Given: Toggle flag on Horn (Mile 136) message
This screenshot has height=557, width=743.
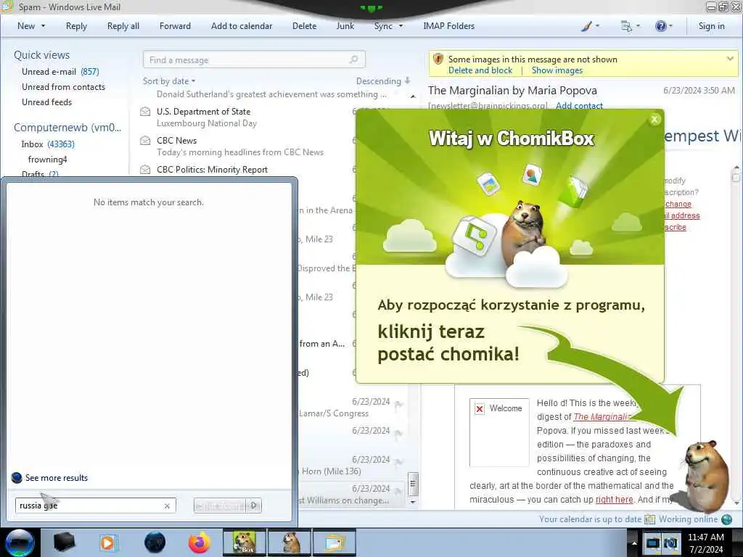Looking at the screenshot, I should pyautogui.click(x=399, y=462).
